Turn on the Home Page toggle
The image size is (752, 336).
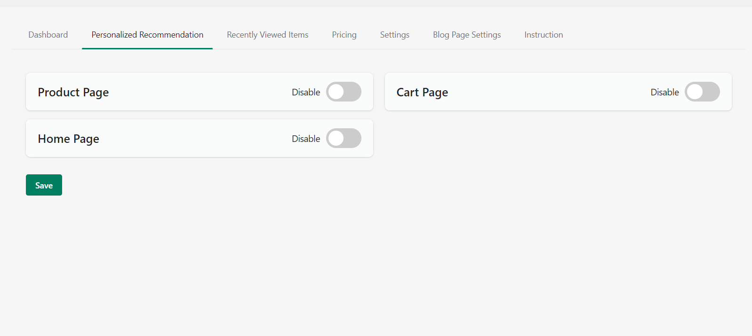click(344, 138)
